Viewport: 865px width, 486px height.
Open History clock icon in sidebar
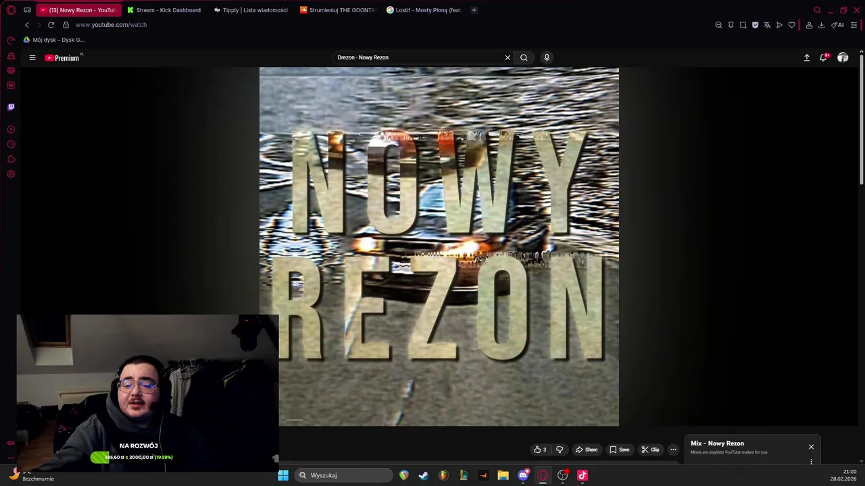11,144
